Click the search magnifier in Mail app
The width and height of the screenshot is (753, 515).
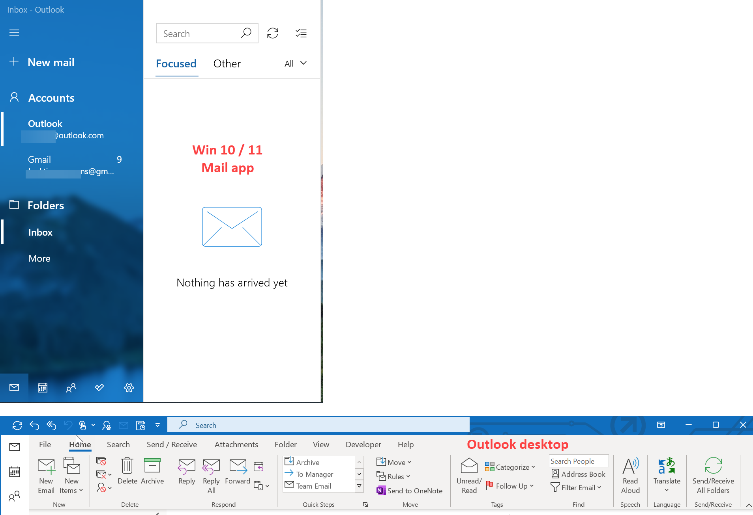(246, 33)
